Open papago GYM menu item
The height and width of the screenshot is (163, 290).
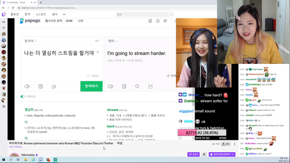point(69,21)
